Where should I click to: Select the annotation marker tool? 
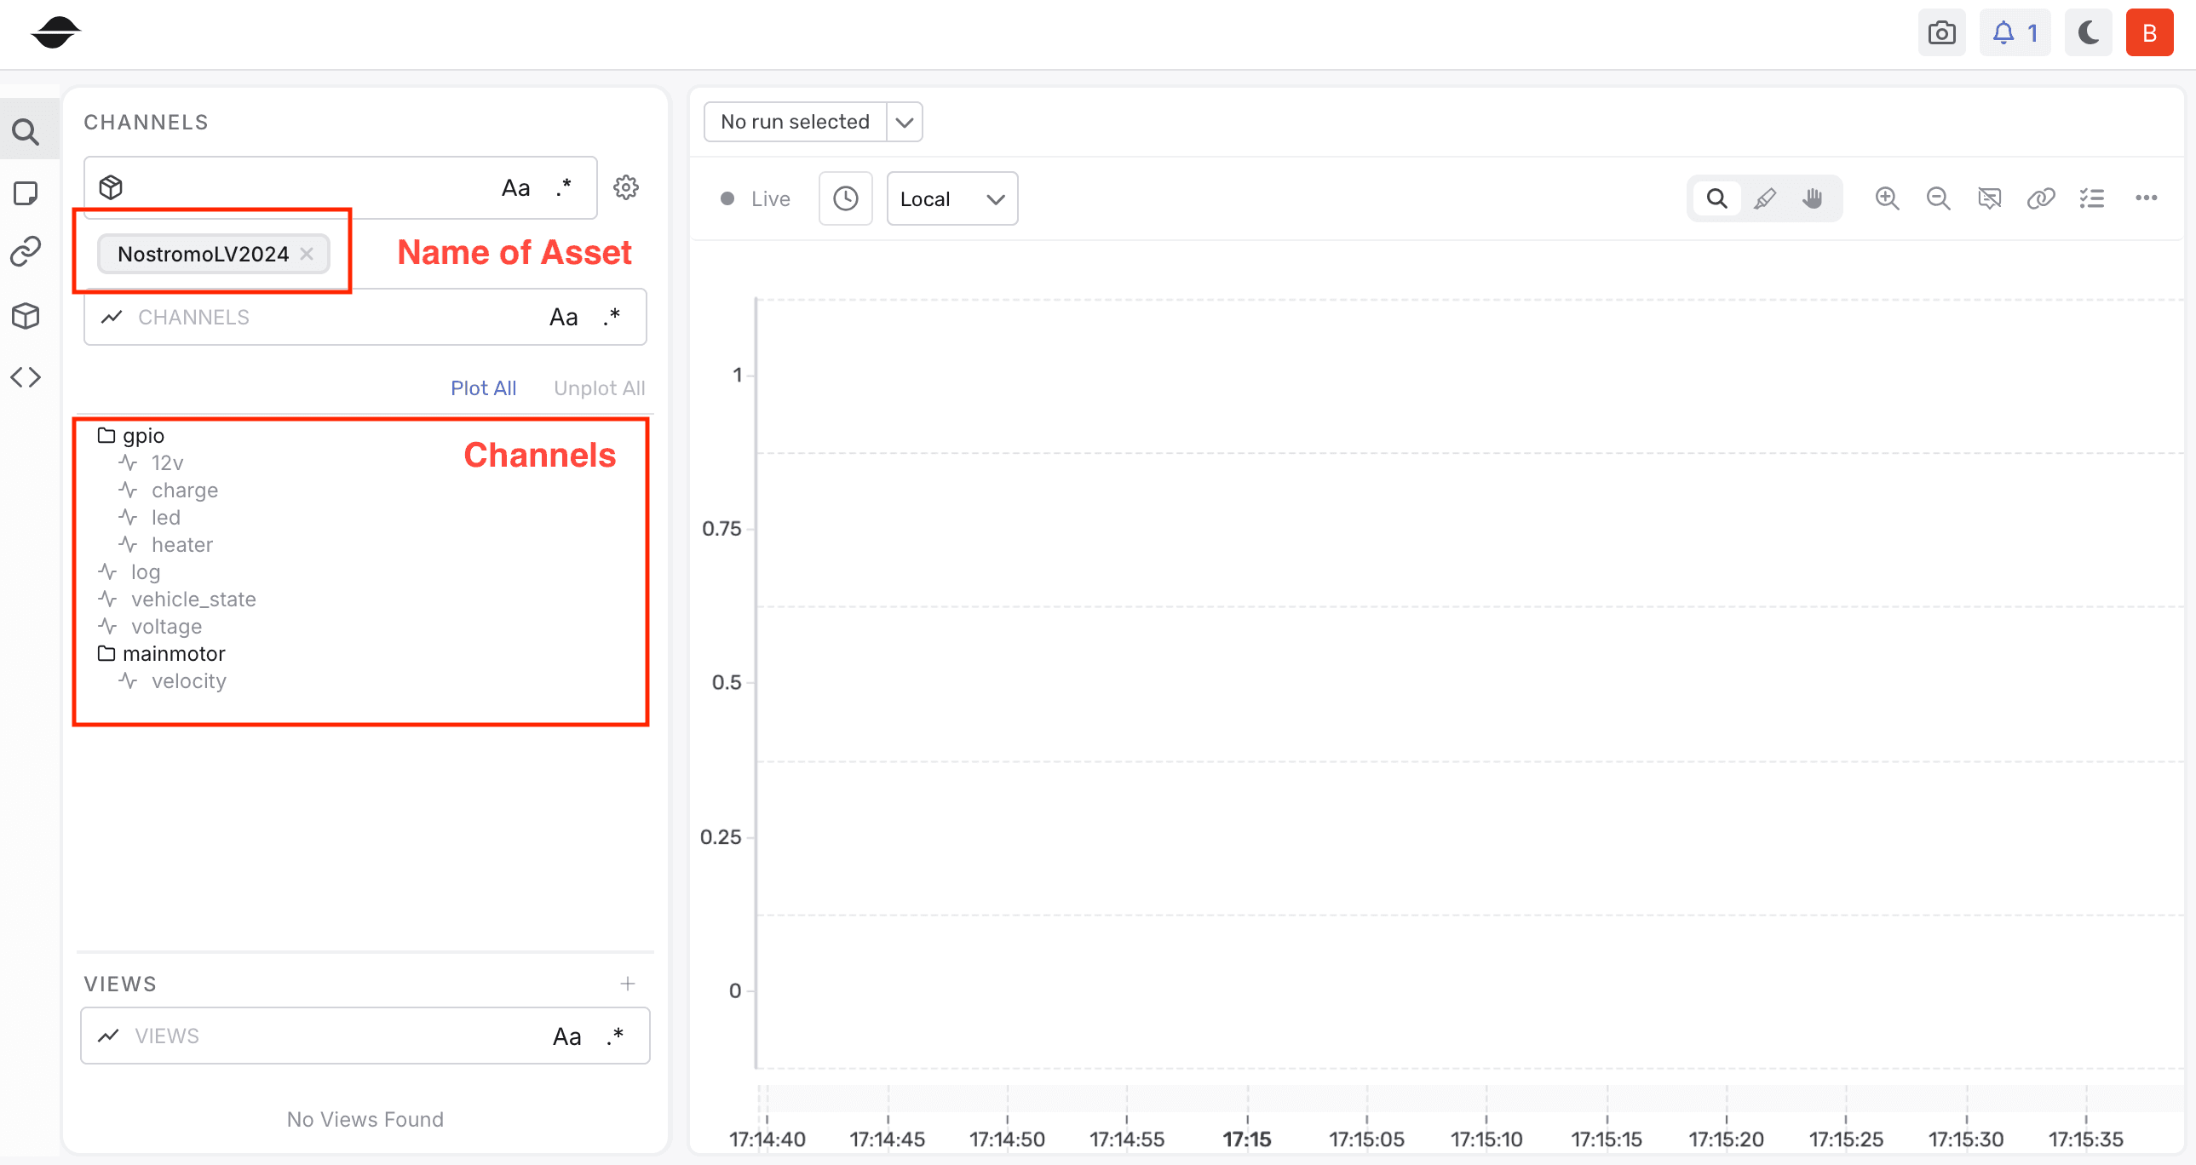pos(1765,198)
